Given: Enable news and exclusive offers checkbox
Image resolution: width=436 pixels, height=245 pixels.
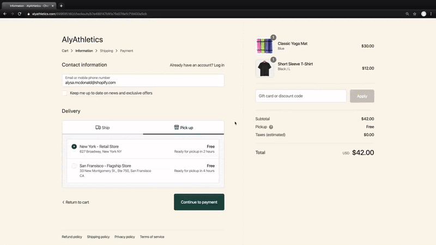Looking at the screenshot, I should [65, 93].
